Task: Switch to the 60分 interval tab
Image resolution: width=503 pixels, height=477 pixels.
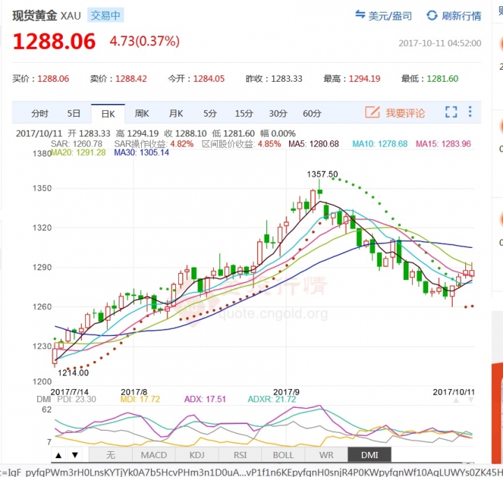Action: pyautogui.click(x=312, y=114)
